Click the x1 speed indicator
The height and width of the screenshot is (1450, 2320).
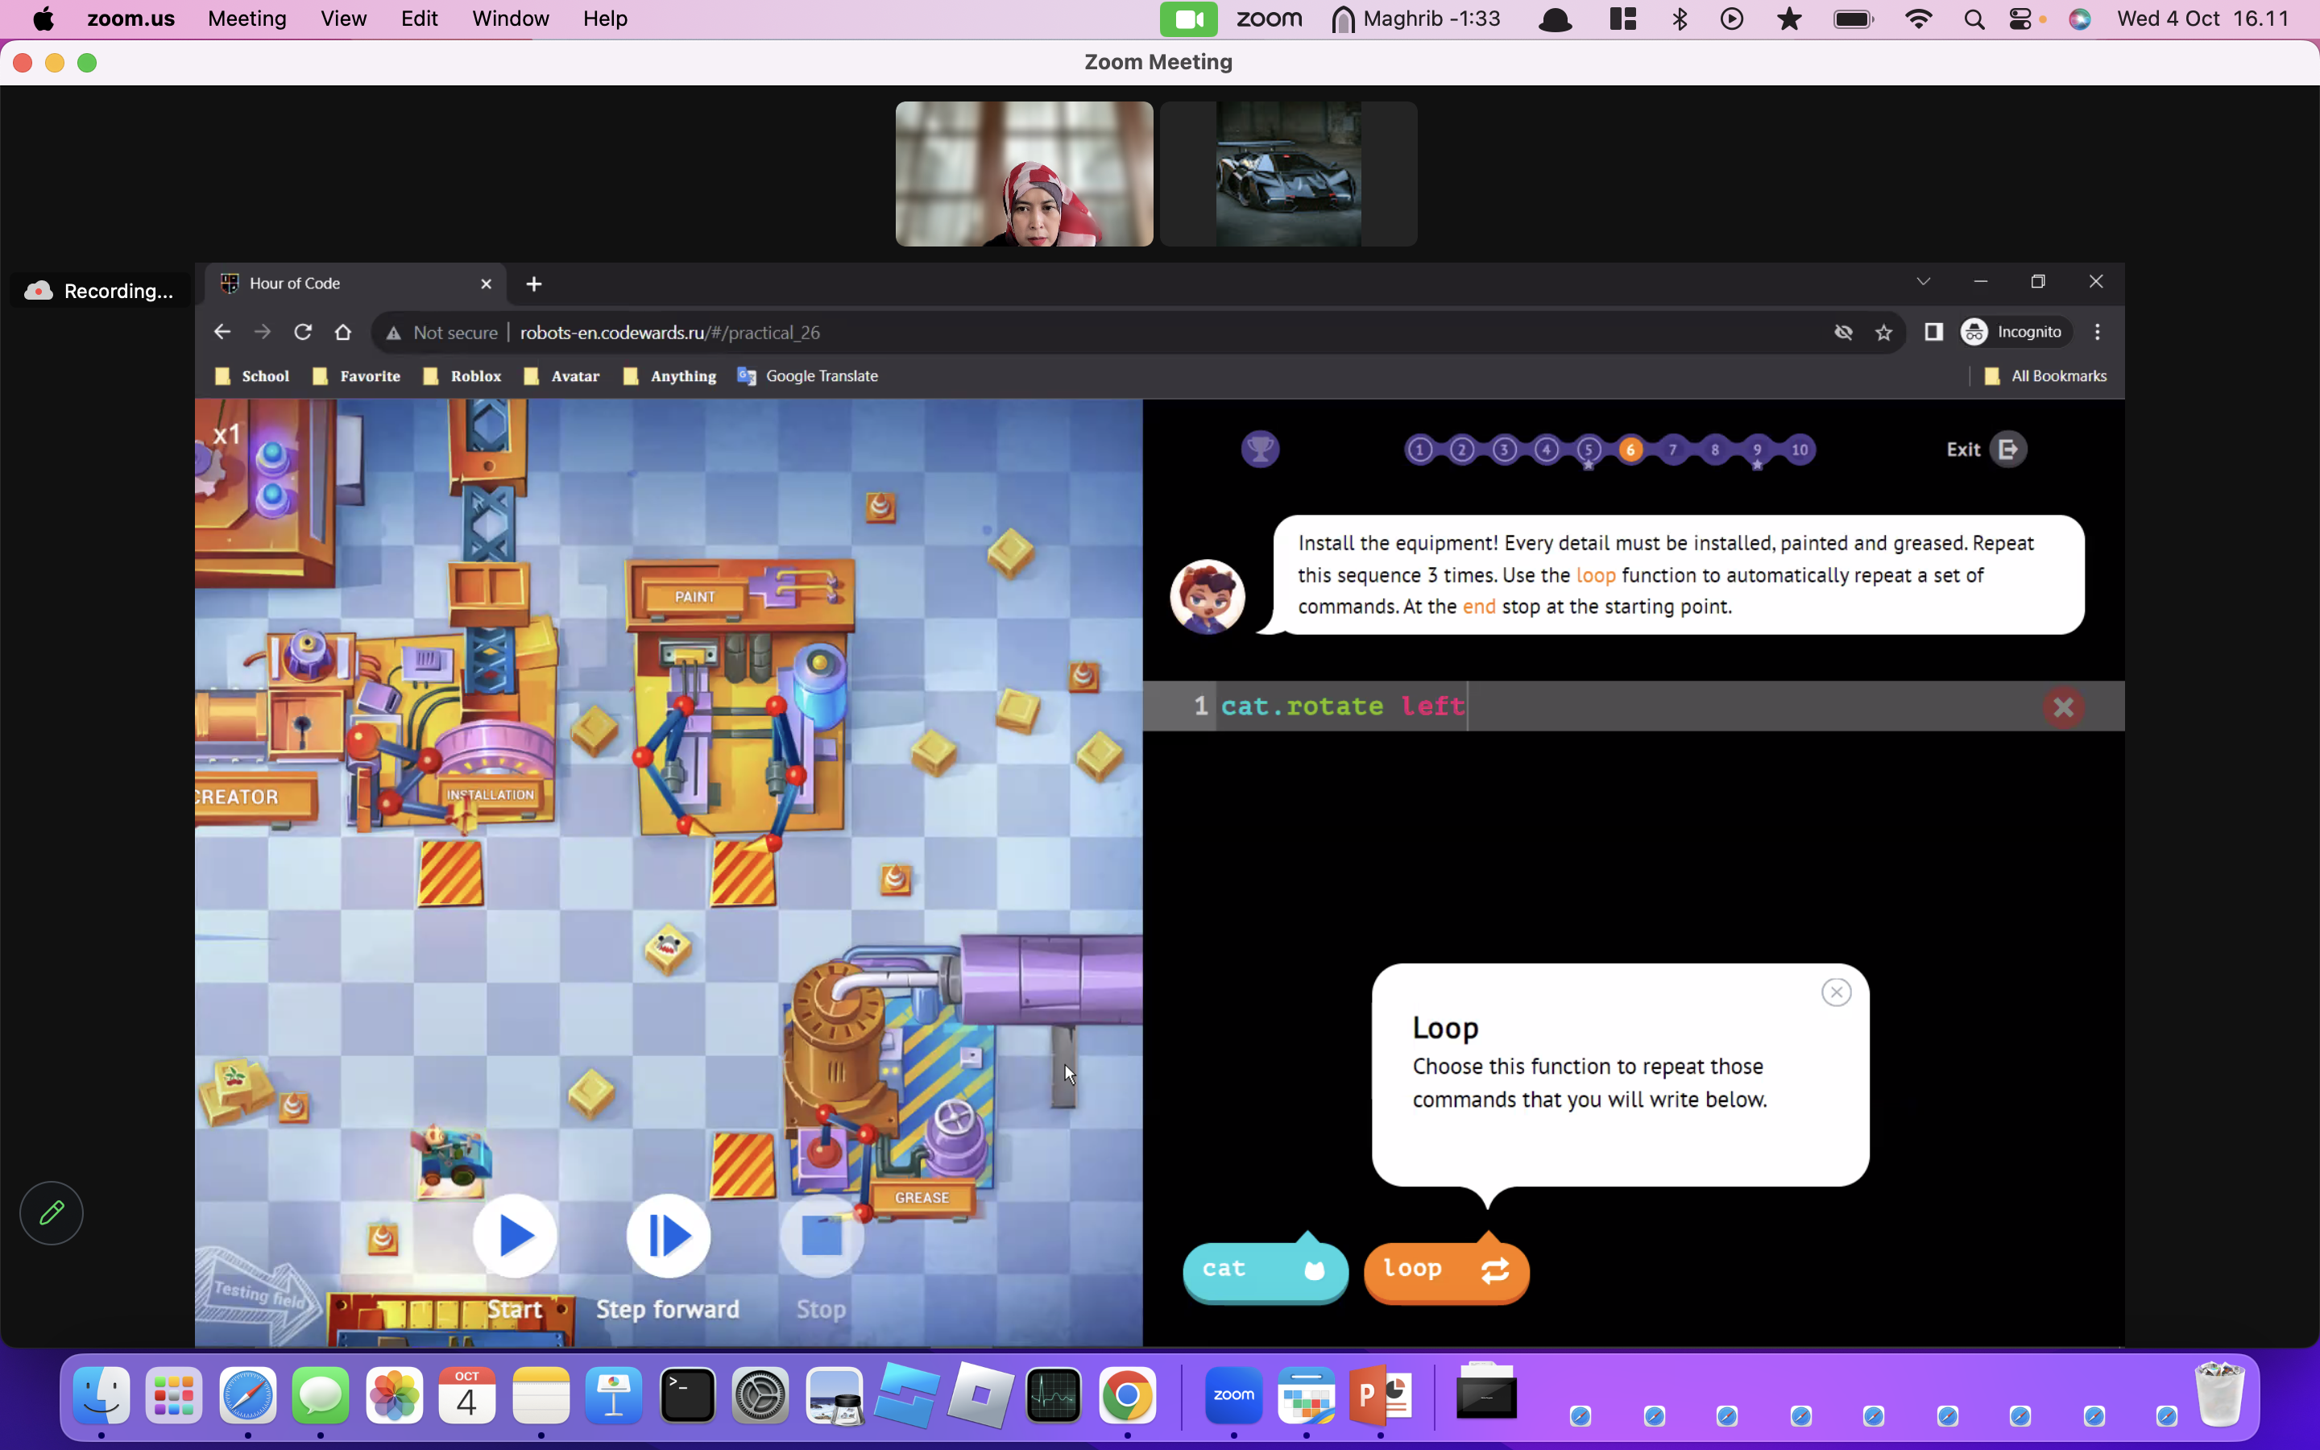tap(226, 435)
